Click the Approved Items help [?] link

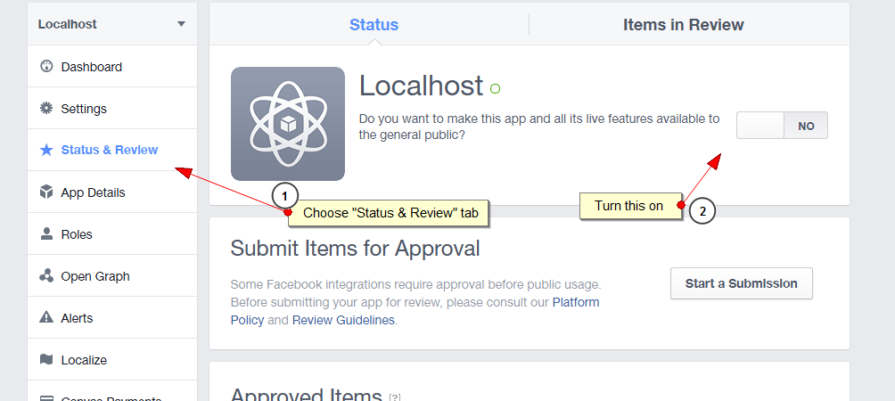click(x=394, y=397)
